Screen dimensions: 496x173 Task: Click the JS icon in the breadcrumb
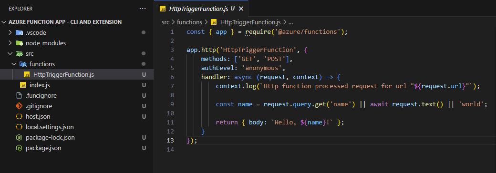[214, 22]
